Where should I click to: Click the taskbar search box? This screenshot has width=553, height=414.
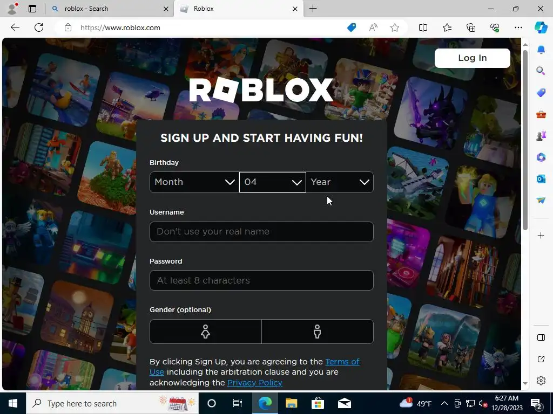tap(112, 403)
